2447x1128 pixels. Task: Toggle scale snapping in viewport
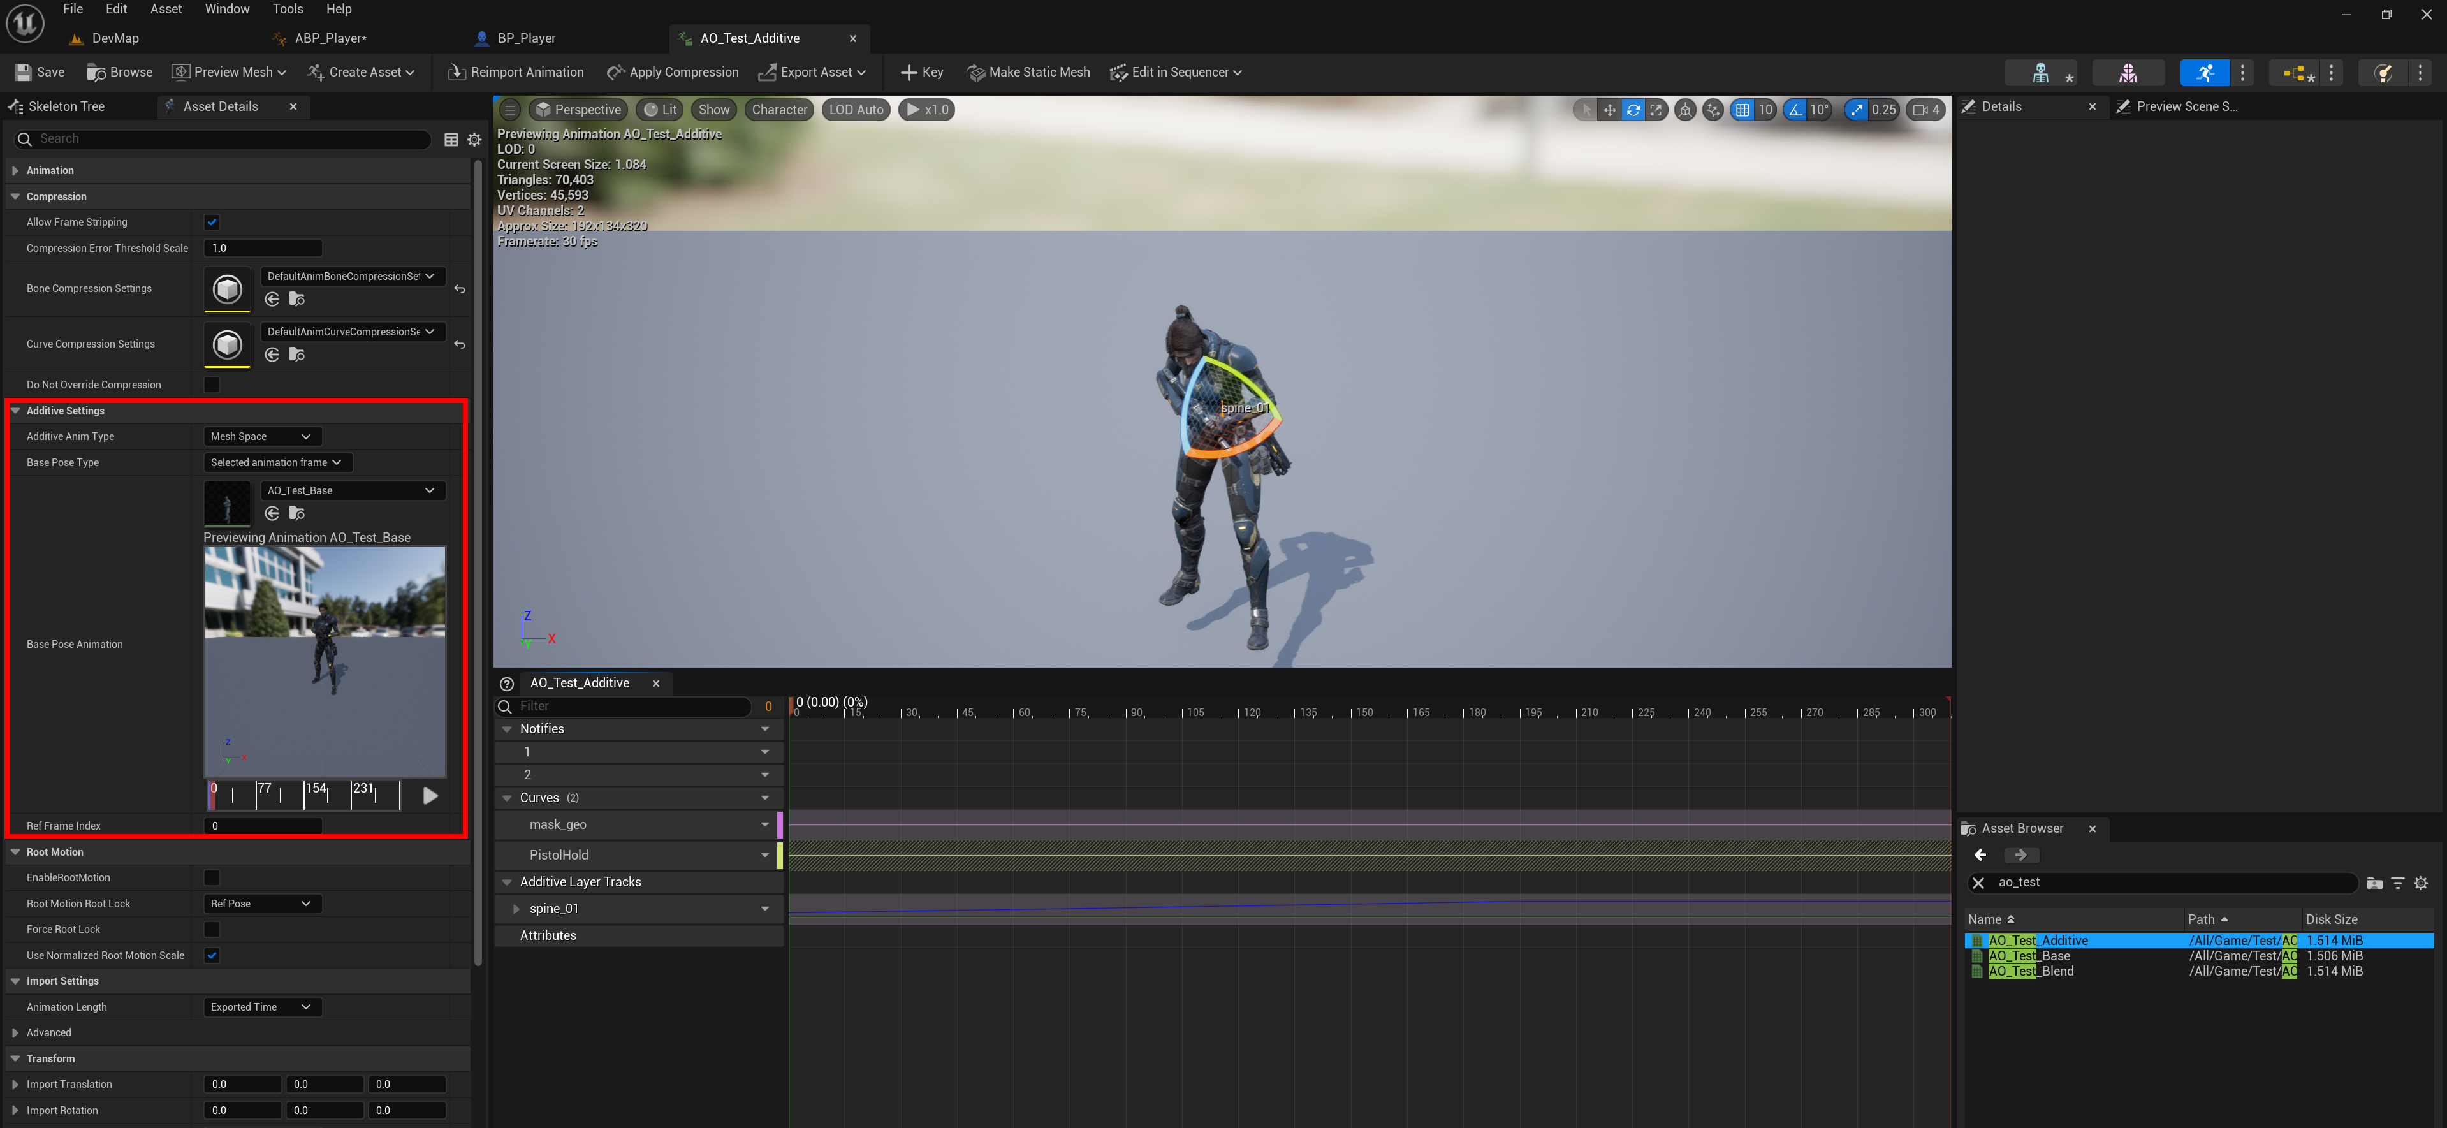coord(1856,110)
